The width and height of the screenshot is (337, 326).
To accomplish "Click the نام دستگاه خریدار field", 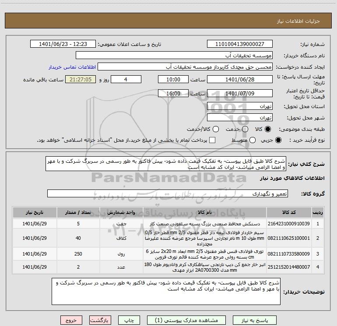I will pyautogui.click(x=174, y=56).
